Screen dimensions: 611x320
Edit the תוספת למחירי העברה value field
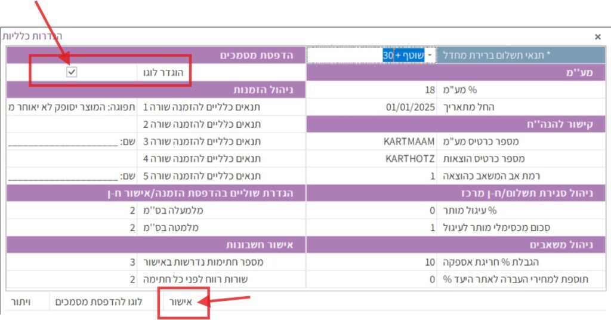(371, 279)
